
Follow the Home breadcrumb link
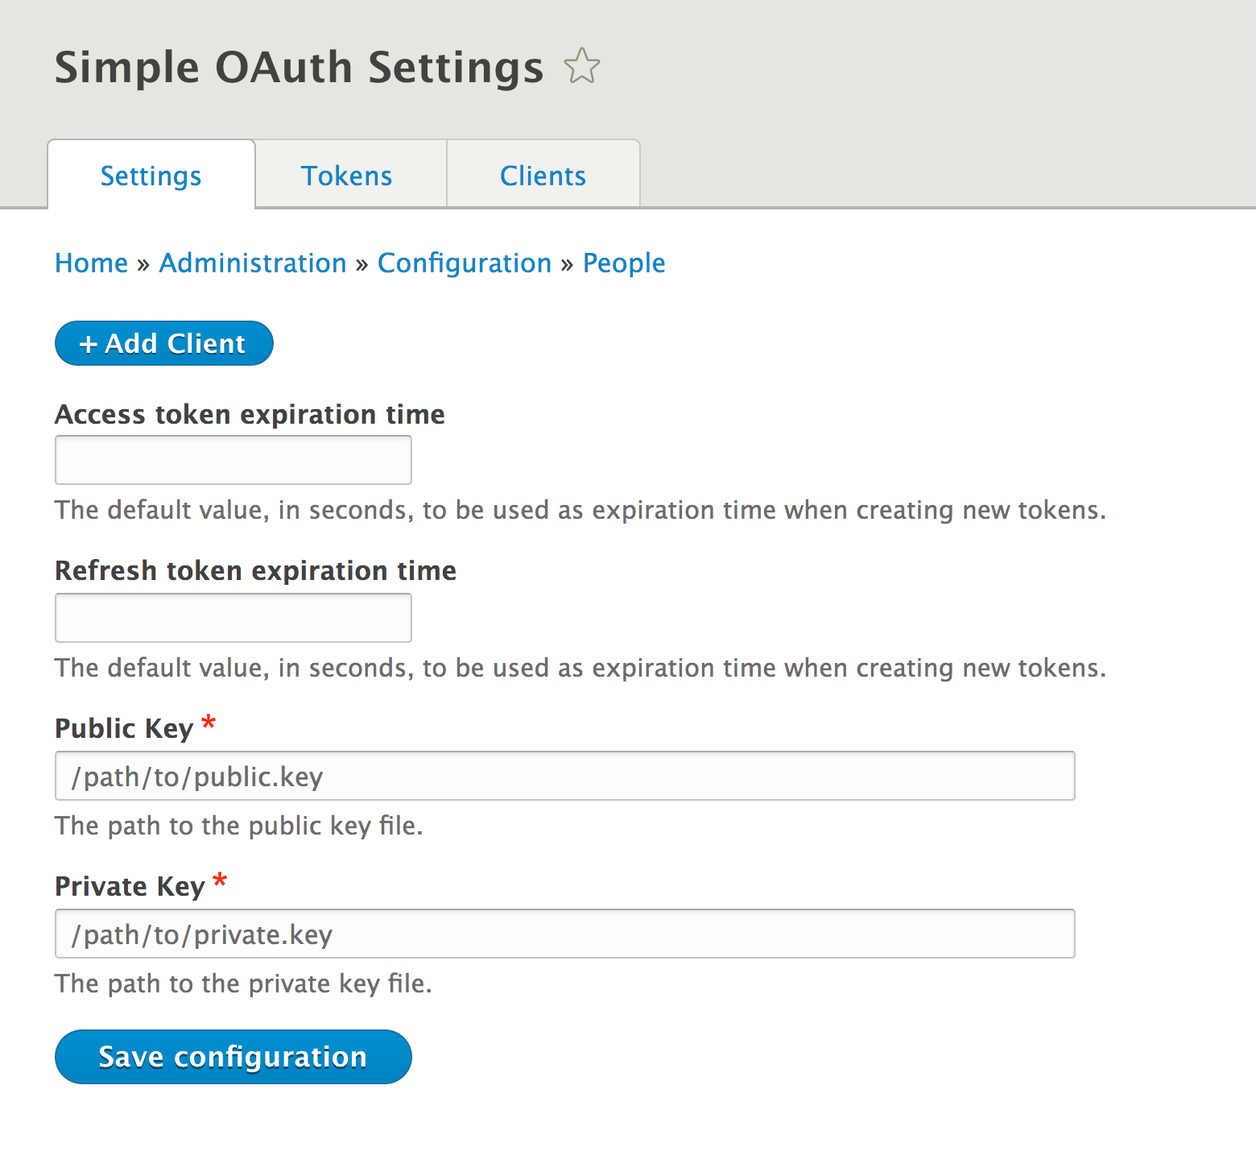click(91, 263)
